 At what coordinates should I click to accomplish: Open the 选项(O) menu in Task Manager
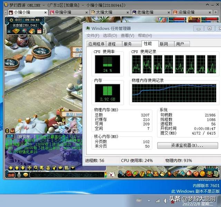point(110,35)
